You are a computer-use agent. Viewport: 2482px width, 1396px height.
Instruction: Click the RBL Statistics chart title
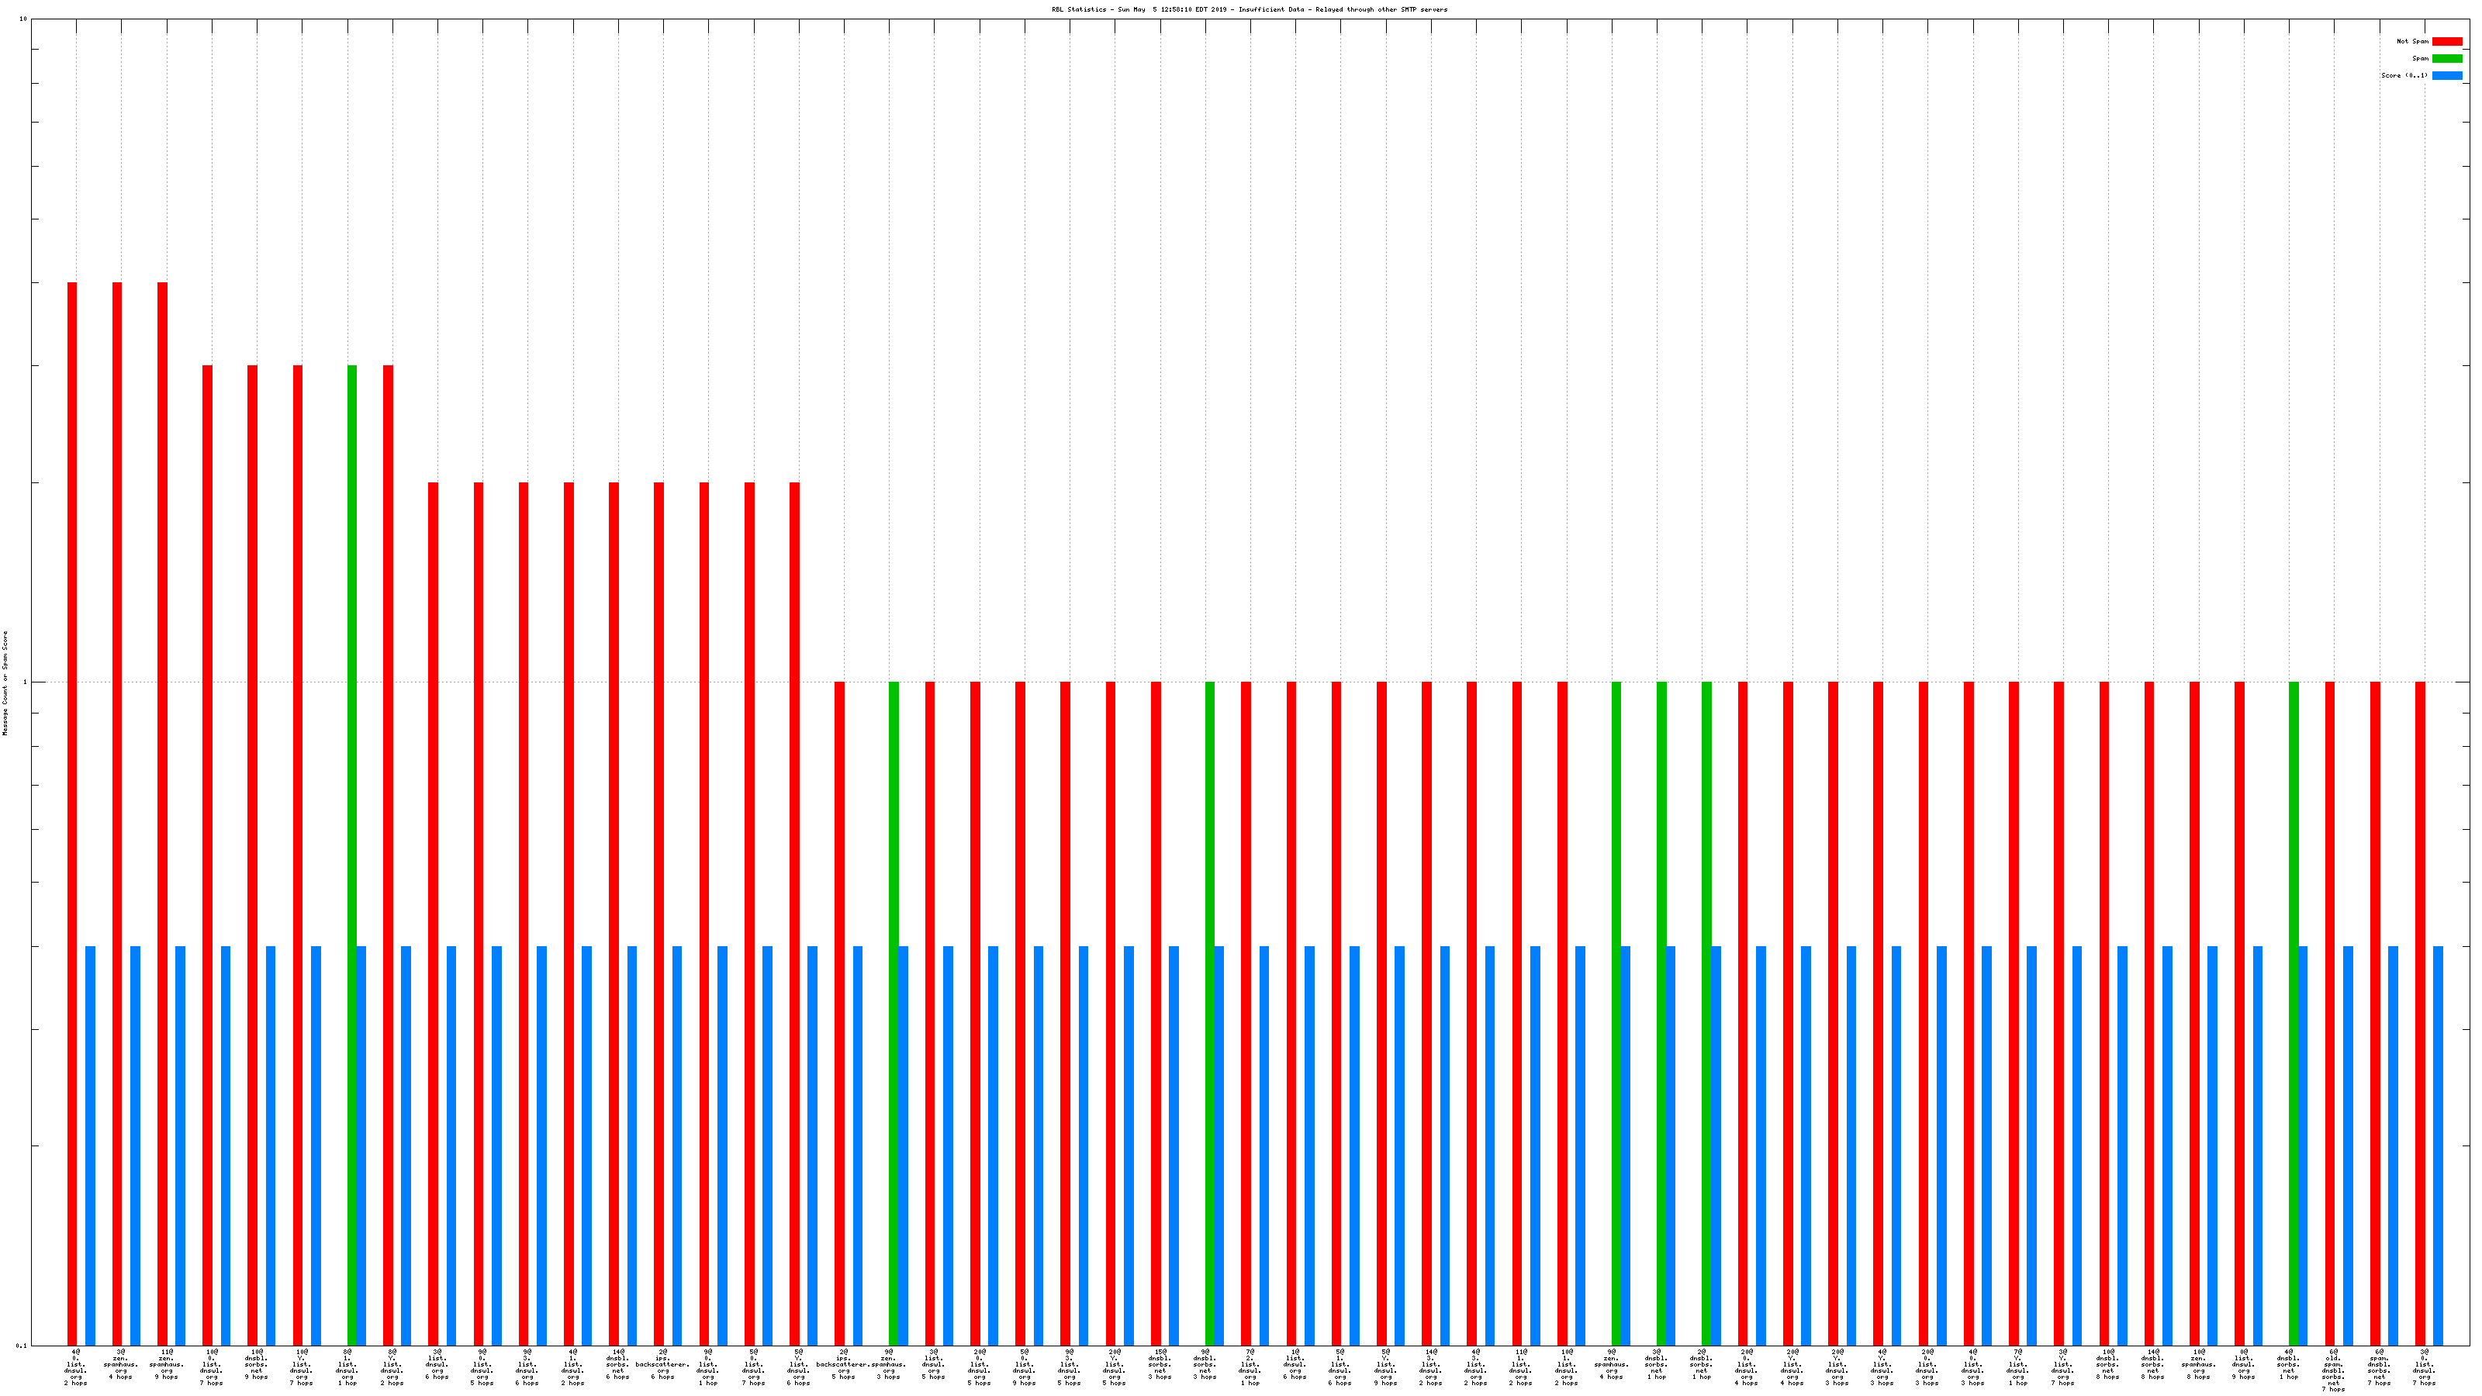pyautogui.click(x=1249, y=9)
